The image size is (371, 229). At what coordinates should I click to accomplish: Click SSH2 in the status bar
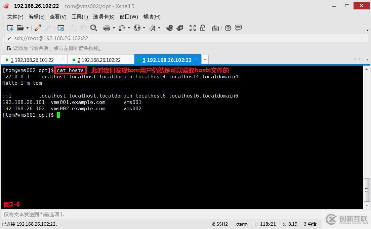point(220,224)
